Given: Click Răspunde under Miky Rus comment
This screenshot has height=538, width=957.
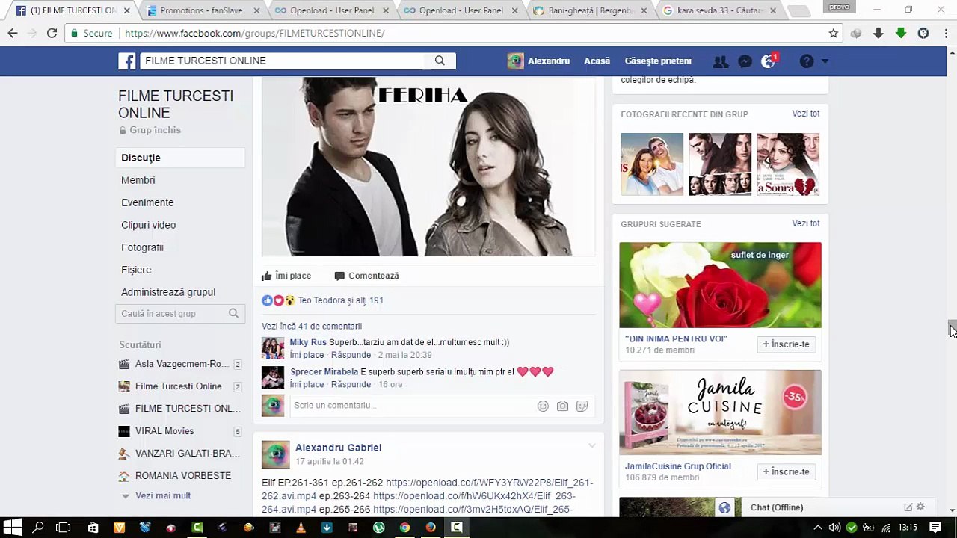Looking at the screenshot, I should (351, 355).
